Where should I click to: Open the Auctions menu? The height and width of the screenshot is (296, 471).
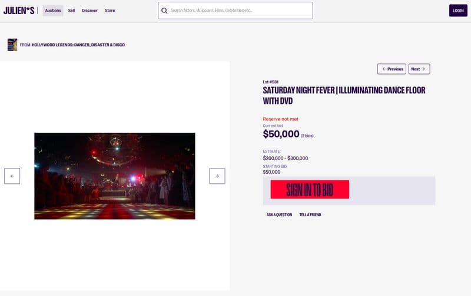[53, 11]
